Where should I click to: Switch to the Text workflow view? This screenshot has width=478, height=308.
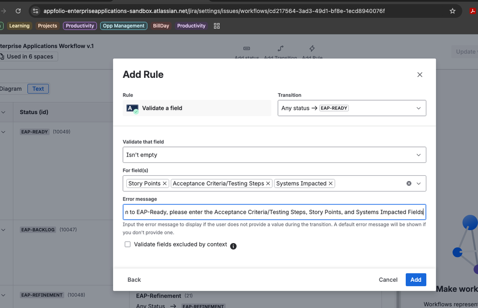click(x=38, y=88)
